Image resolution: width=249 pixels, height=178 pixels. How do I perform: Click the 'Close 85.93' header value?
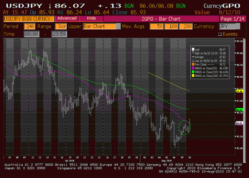(x=129, y=12)
